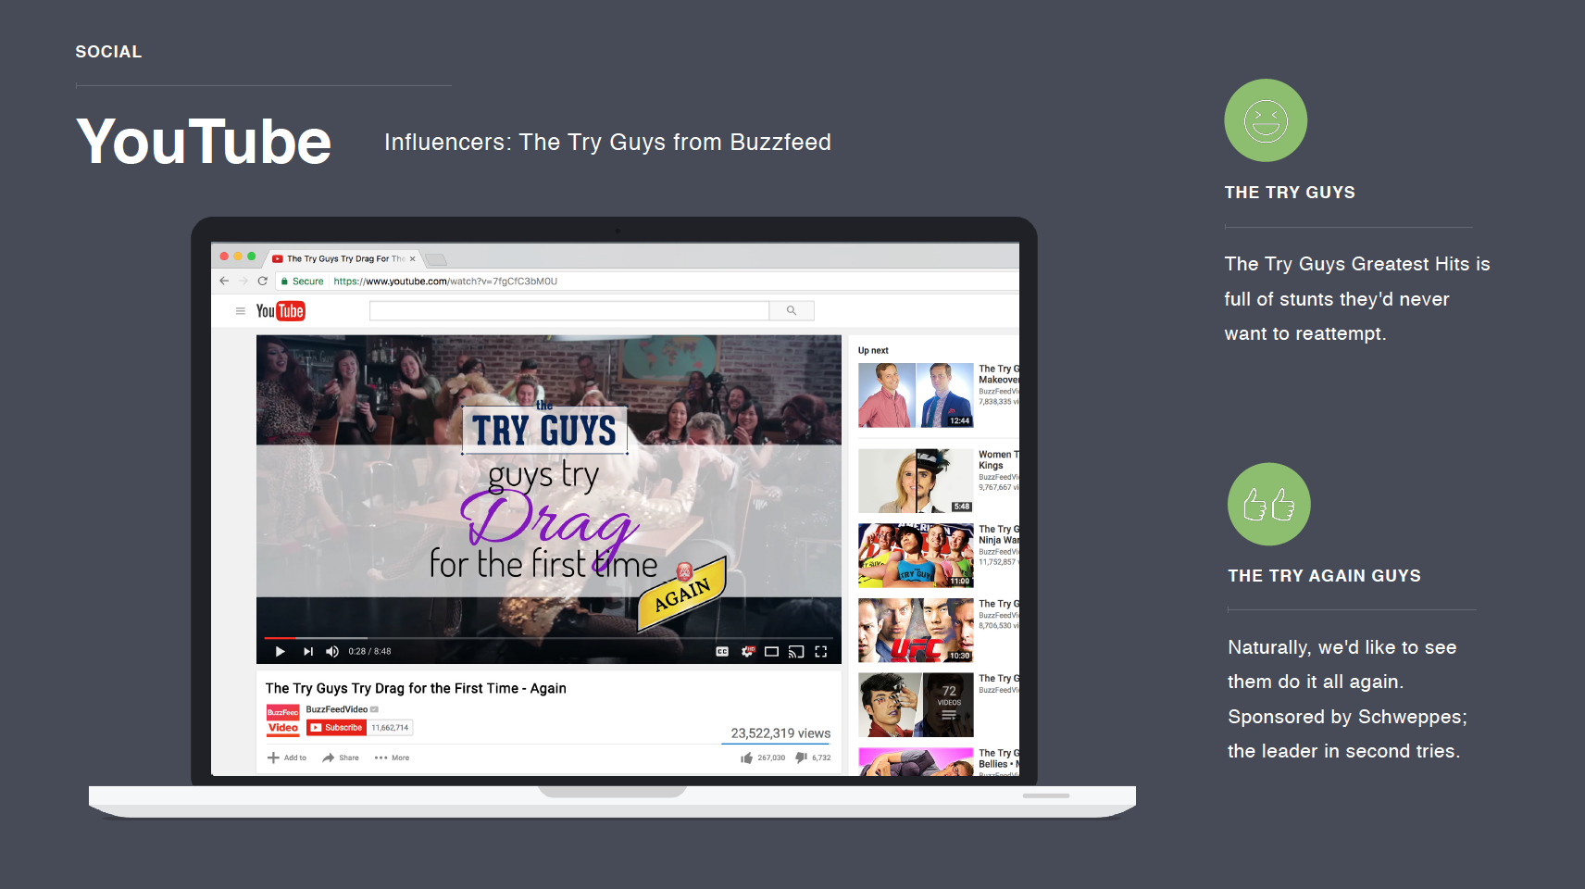Click the AGAIN badge on video
This screenshot has width=1585, height=889.
(682, 595)
